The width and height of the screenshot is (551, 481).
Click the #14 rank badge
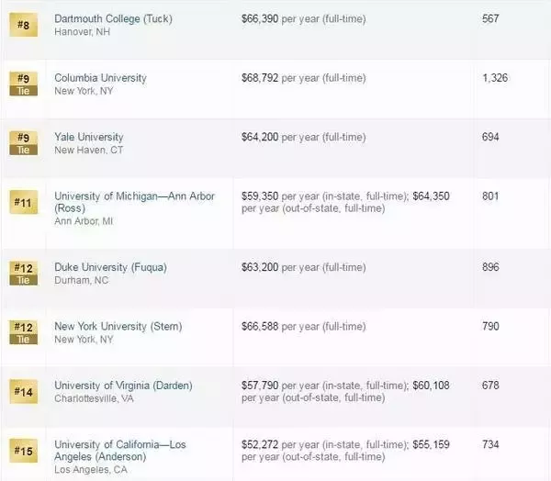(24, 391)
